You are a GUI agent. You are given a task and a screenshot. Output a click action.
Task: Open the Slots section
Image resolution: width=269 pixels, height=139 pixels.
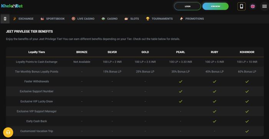click(134, 19)
